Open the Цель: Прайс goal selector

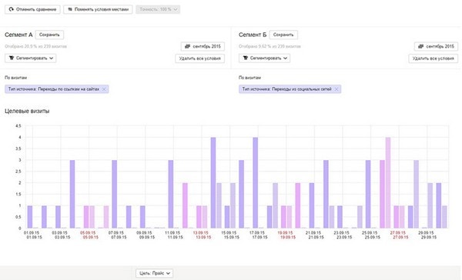pyautogui.click(x=155, y=273)
